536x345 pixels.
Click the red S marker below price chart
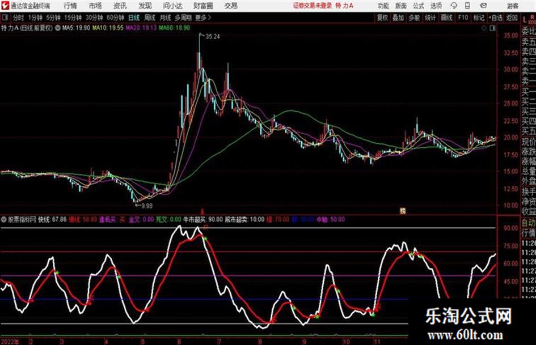coord(202,211)
